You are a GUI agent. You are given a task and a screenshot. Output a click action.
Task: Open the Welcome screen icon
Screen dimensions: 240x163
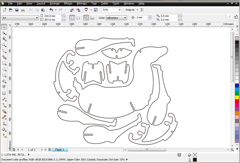pos(96,10)
